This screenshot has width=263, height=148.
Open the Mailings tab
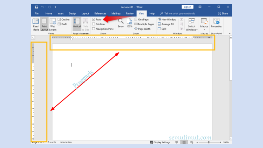point(116,13)
